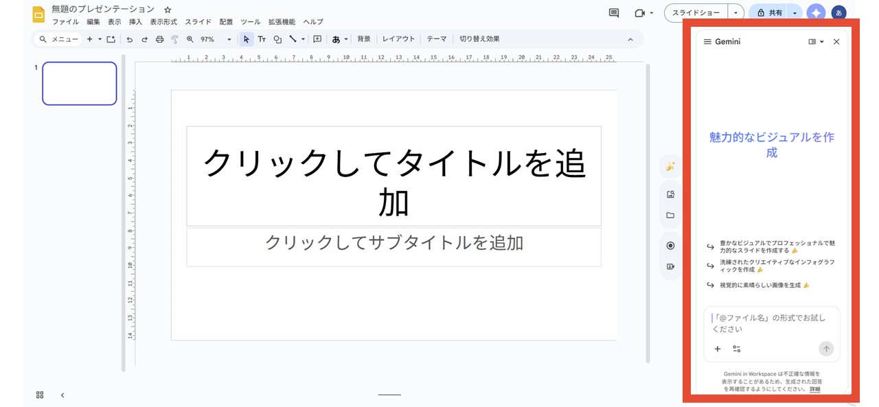Screen dimensions: 879x407
Task: Select slide 1 thumbnail in the filmstrip
Action: click(x=79, y=83)
